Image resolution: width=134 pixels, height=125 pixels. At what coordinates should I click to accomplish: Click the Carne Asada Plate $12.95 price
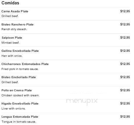point(125,11)
